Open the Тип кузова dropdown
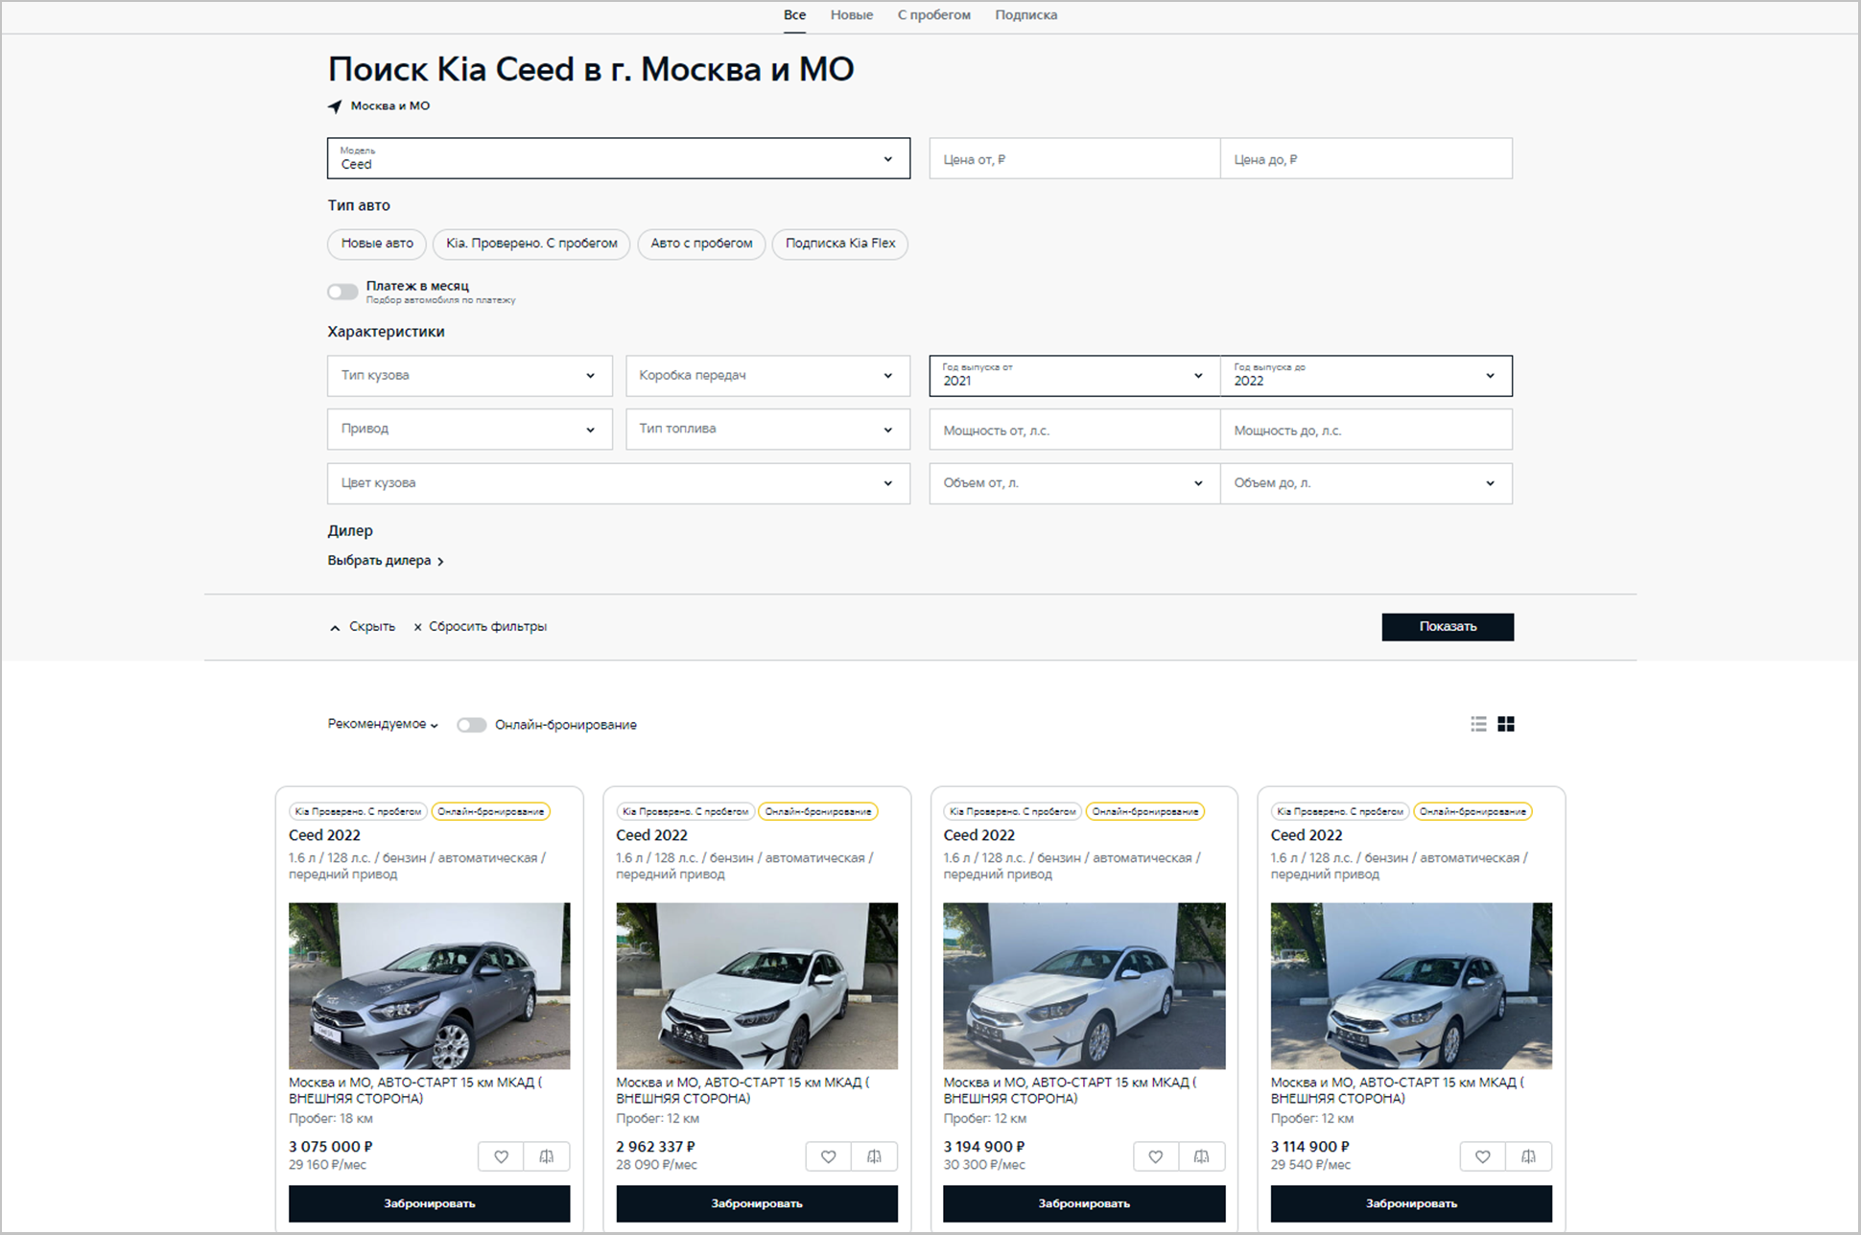Image resolution: width=1861 pixels, height=1235 pixels. click(470, 376)
